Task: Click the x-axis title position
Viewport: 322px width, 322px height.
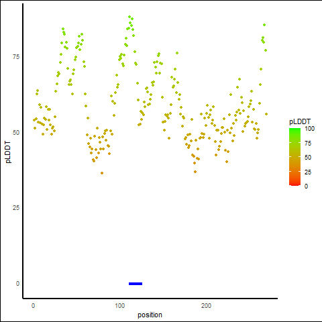Action: coord(150,315)
